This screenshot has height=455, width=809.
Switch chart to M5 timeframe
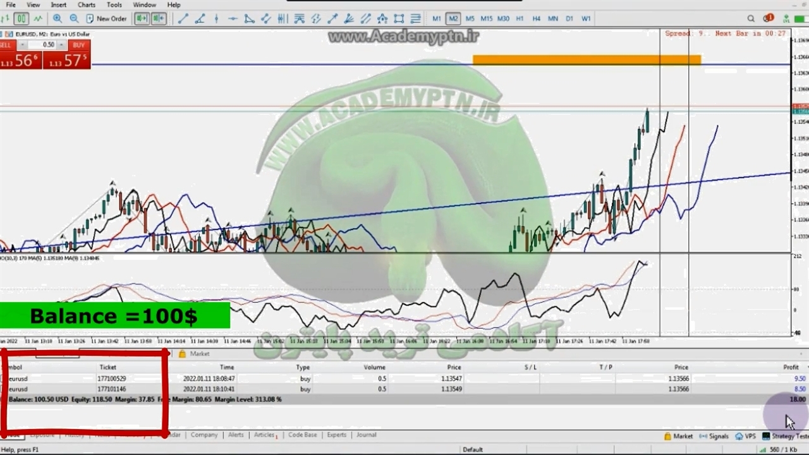[470, 19]
